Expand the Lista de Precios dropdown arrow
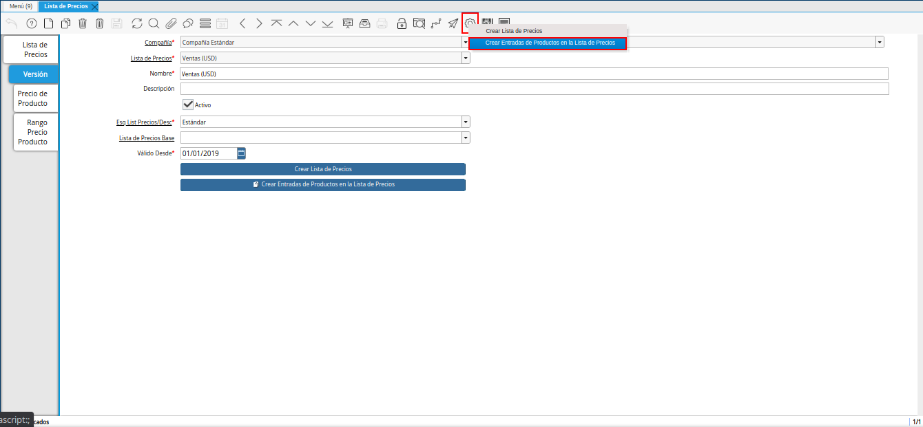 click(x=466, y=58)
